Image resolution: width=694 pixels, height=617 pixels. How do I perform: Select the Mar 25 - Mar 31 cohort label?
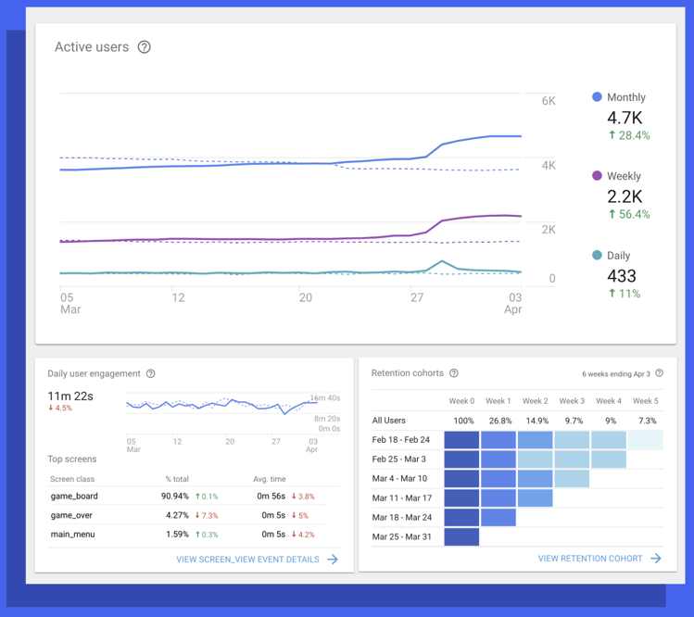tap(401, 537)
